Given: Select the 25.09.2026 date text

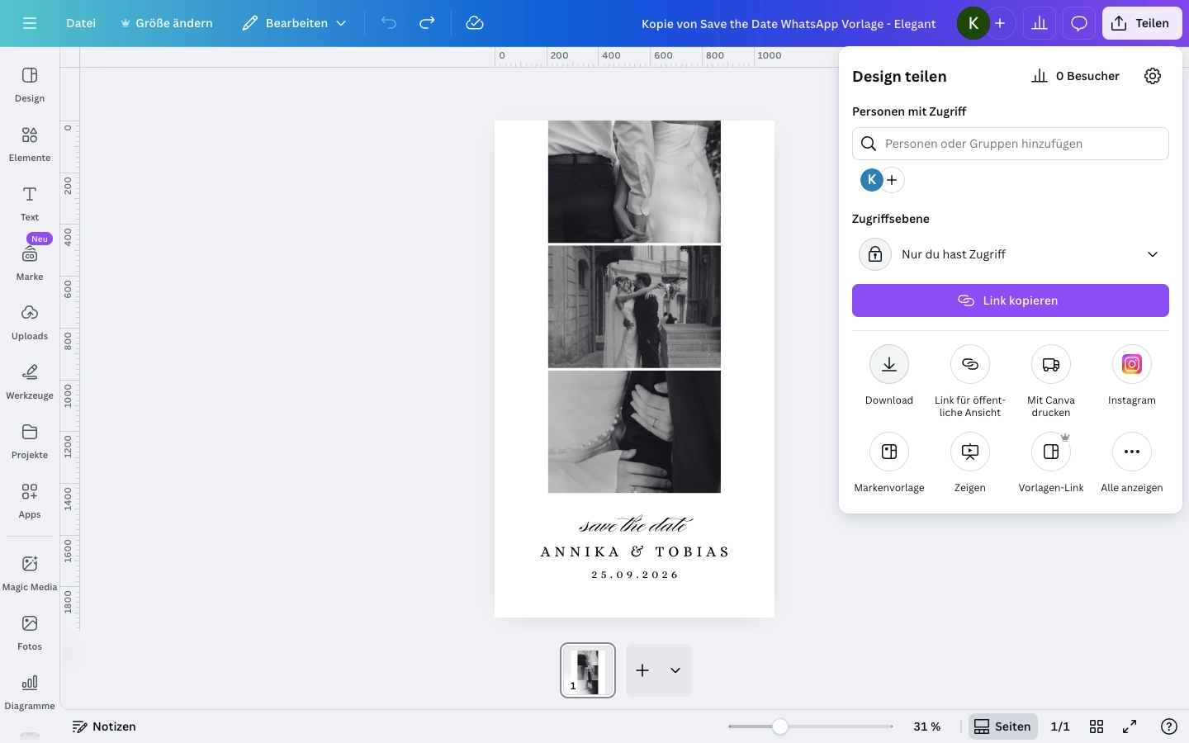Looking at the screenshot, I should tap(635, 575).
